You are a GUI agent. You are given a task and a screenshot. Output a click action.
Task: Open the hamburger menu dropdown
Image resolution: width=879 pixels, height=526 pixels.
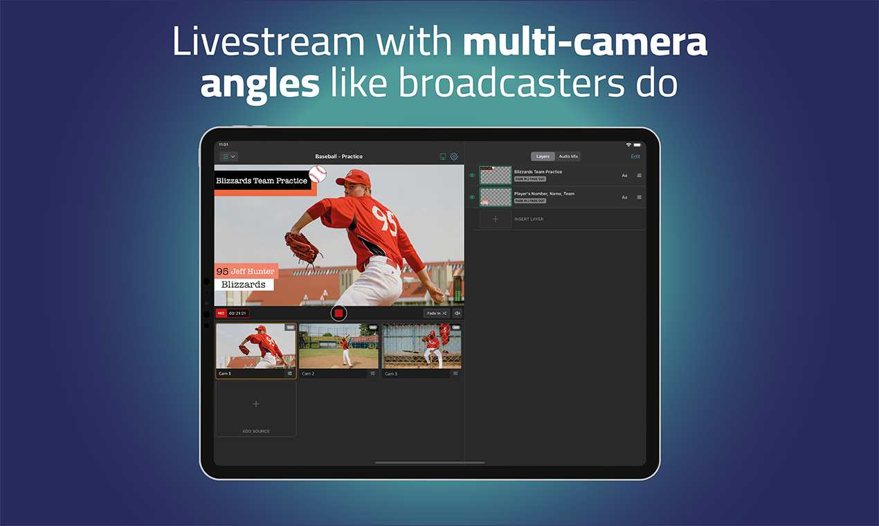coord(228,156)
